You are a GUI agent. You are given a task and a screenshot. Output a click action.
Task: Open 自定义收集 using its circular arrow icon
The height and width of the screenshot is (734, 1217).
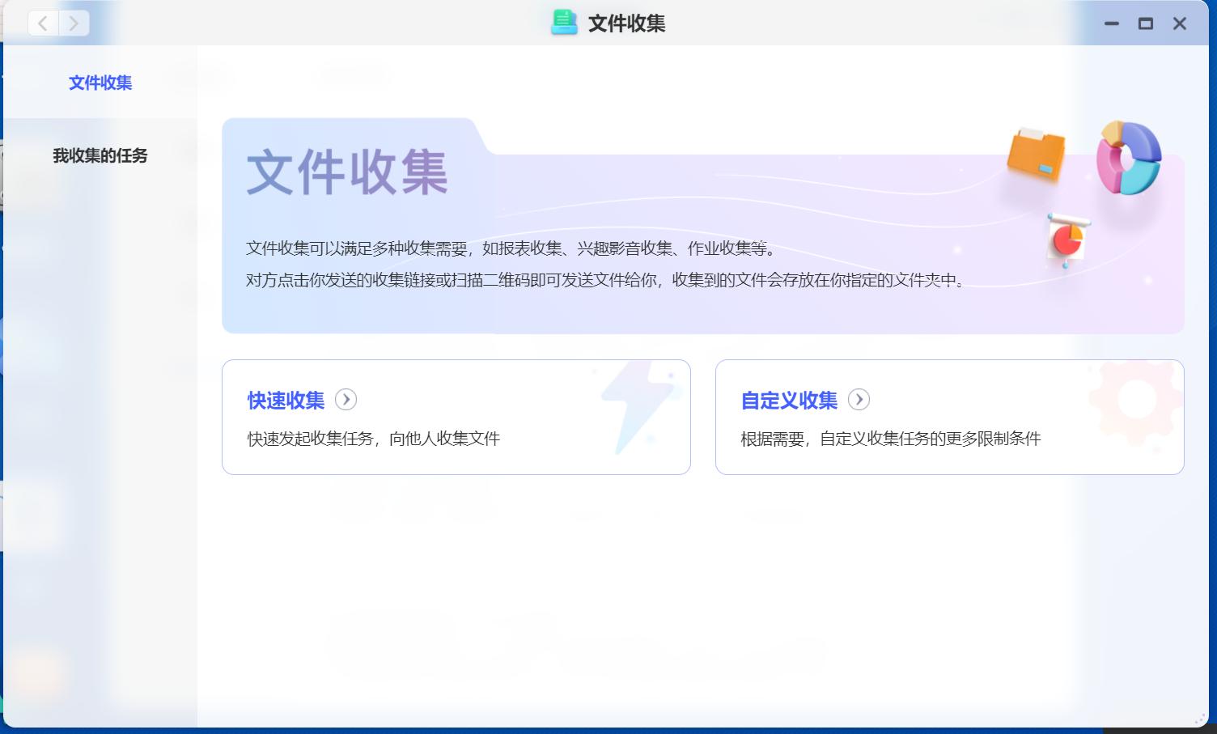859,400
